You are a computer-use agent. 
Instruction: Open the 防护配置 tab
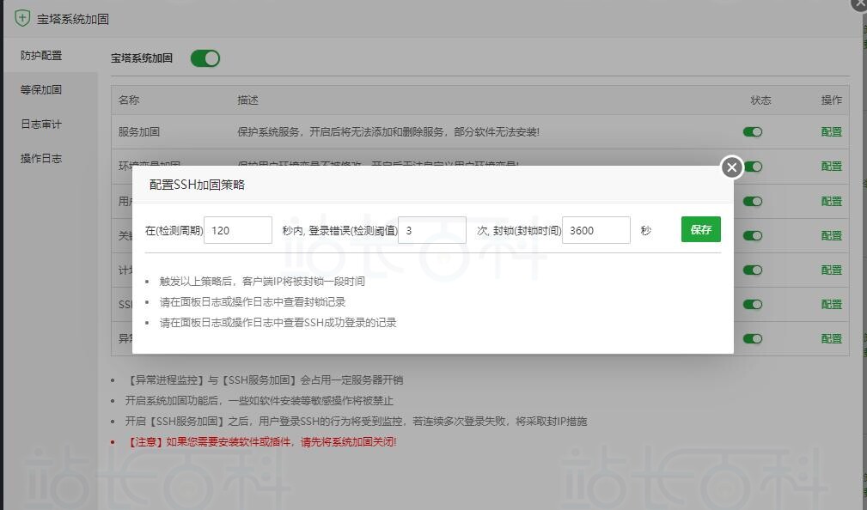tap(41, 55)
